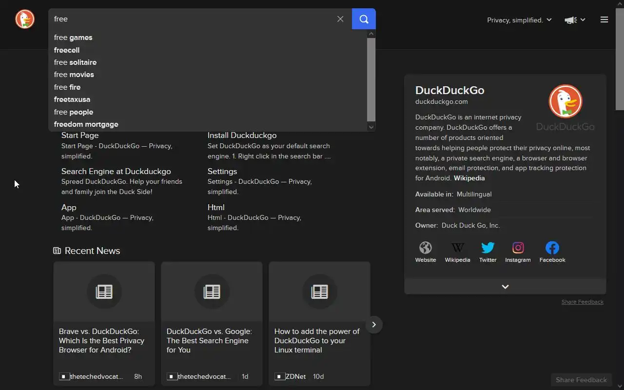Select 'freetaxusa' suggestion
Viewport: 624px width, 390px height.
click(208, 99)
